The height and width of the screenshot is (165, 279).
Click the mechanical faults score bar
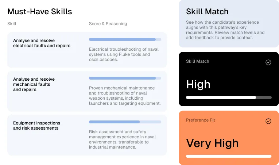(125, 78)
